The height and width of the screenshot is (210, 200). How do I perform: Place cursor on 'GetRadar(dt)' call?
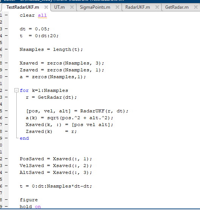(56, 97)
